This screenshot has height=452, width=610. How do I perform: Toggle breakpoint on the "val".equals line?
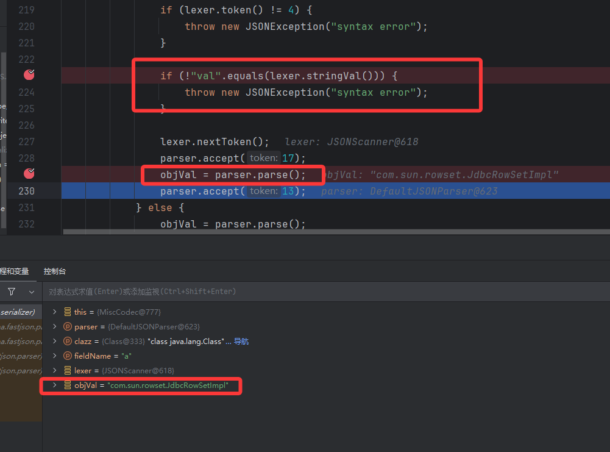click(29, 75)
